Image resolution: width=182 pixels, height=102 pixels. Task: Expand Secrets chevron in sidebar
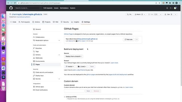click(59, 79)
